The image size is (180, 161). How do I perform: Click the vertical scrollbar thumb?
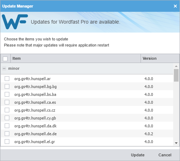[176, 75]
